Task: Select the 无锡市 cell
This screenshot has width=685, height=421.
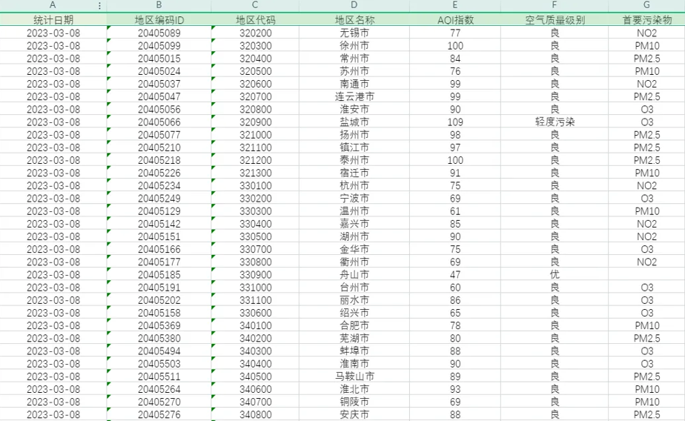Action: click(x=354, y=33)
